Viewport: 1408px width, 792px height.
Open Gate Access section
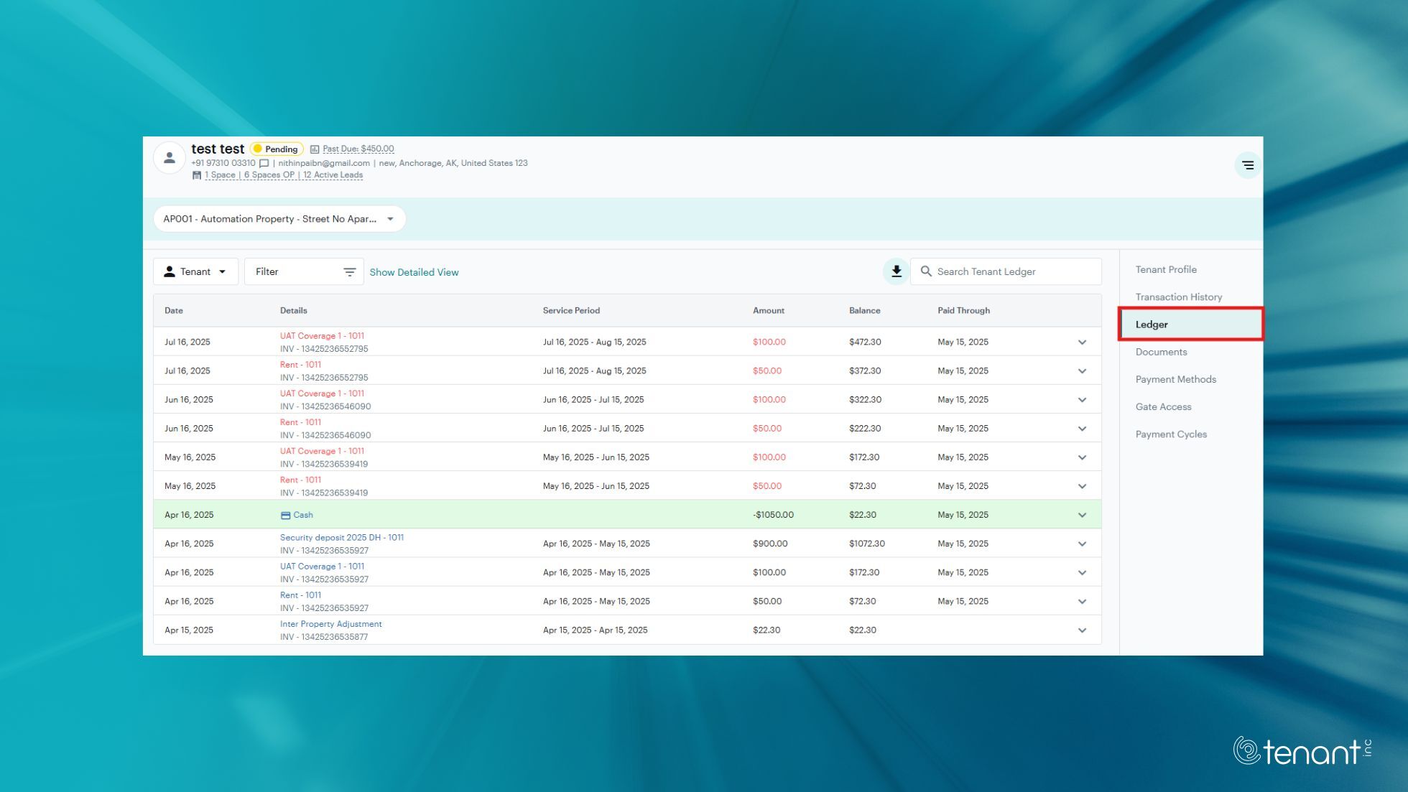coord(1163,406)
